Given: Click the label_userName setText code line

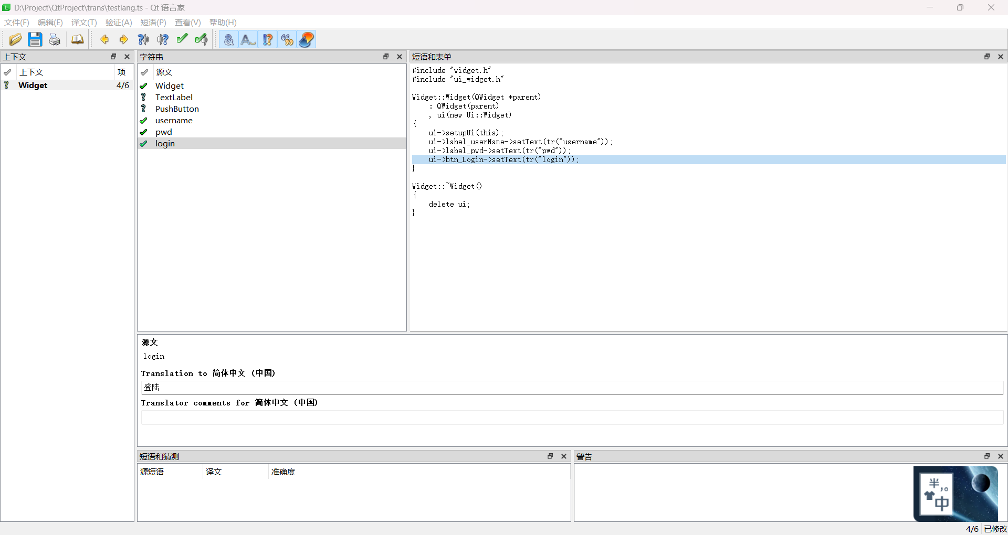Looking at the screenshot, I should point(520,142).
